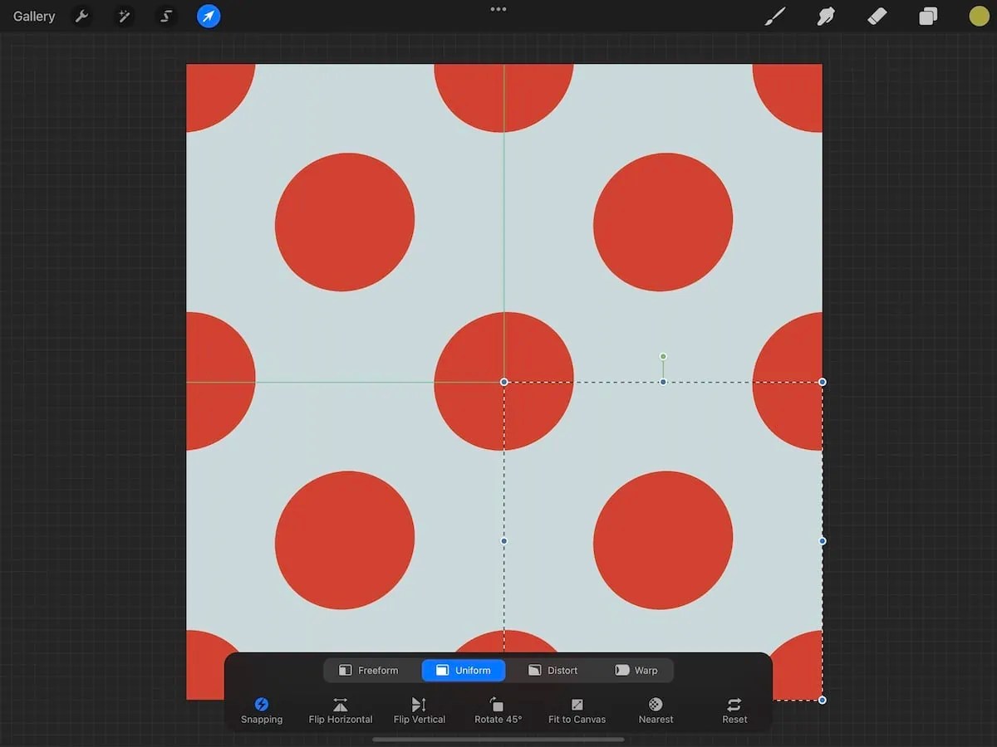Open the Layers panel

pyautogui.click(x=928, y=16)
